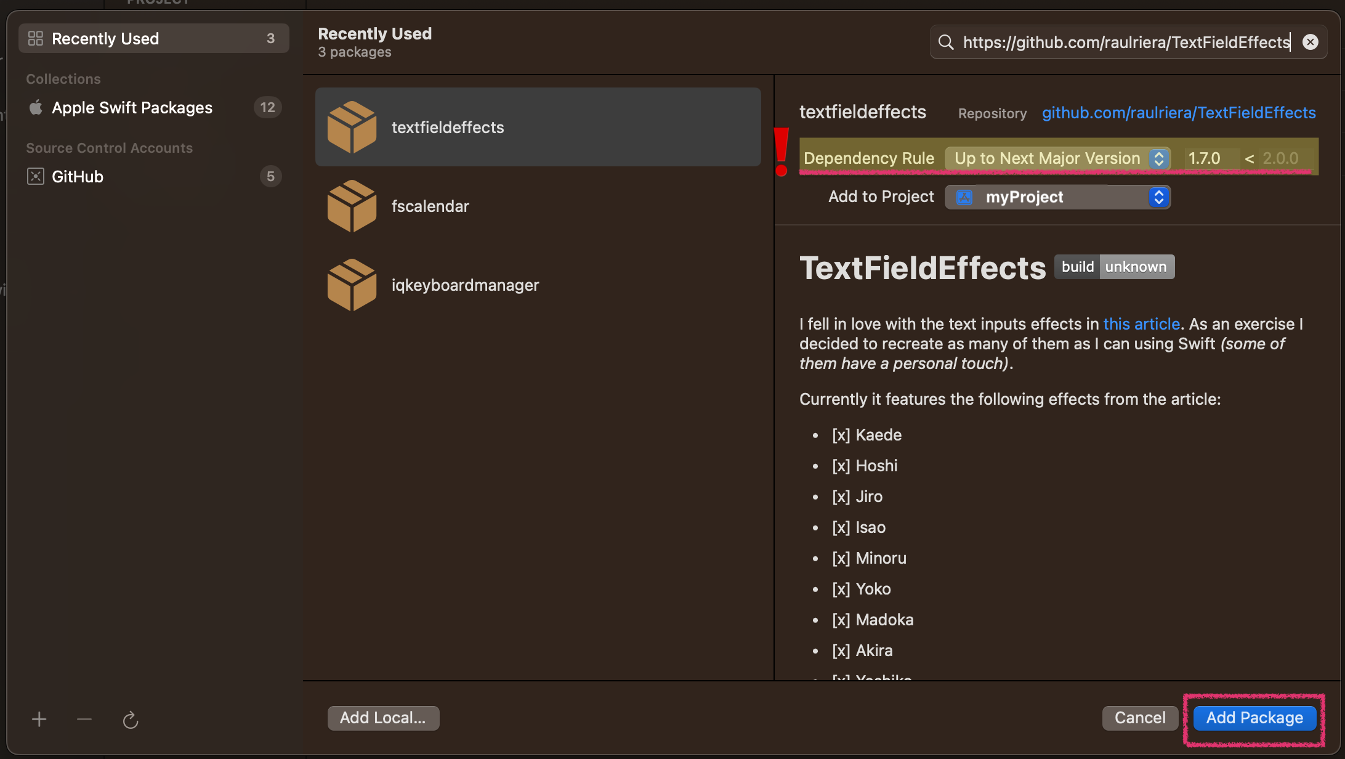Click the search magnifier icon
1345x759 pixels.
[x=946, y=42]
